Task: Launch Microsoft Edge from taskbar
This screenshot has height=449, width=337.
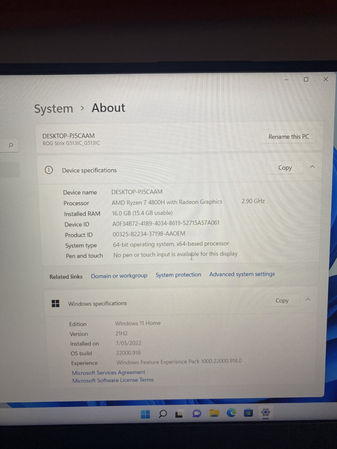Action: 231,413
